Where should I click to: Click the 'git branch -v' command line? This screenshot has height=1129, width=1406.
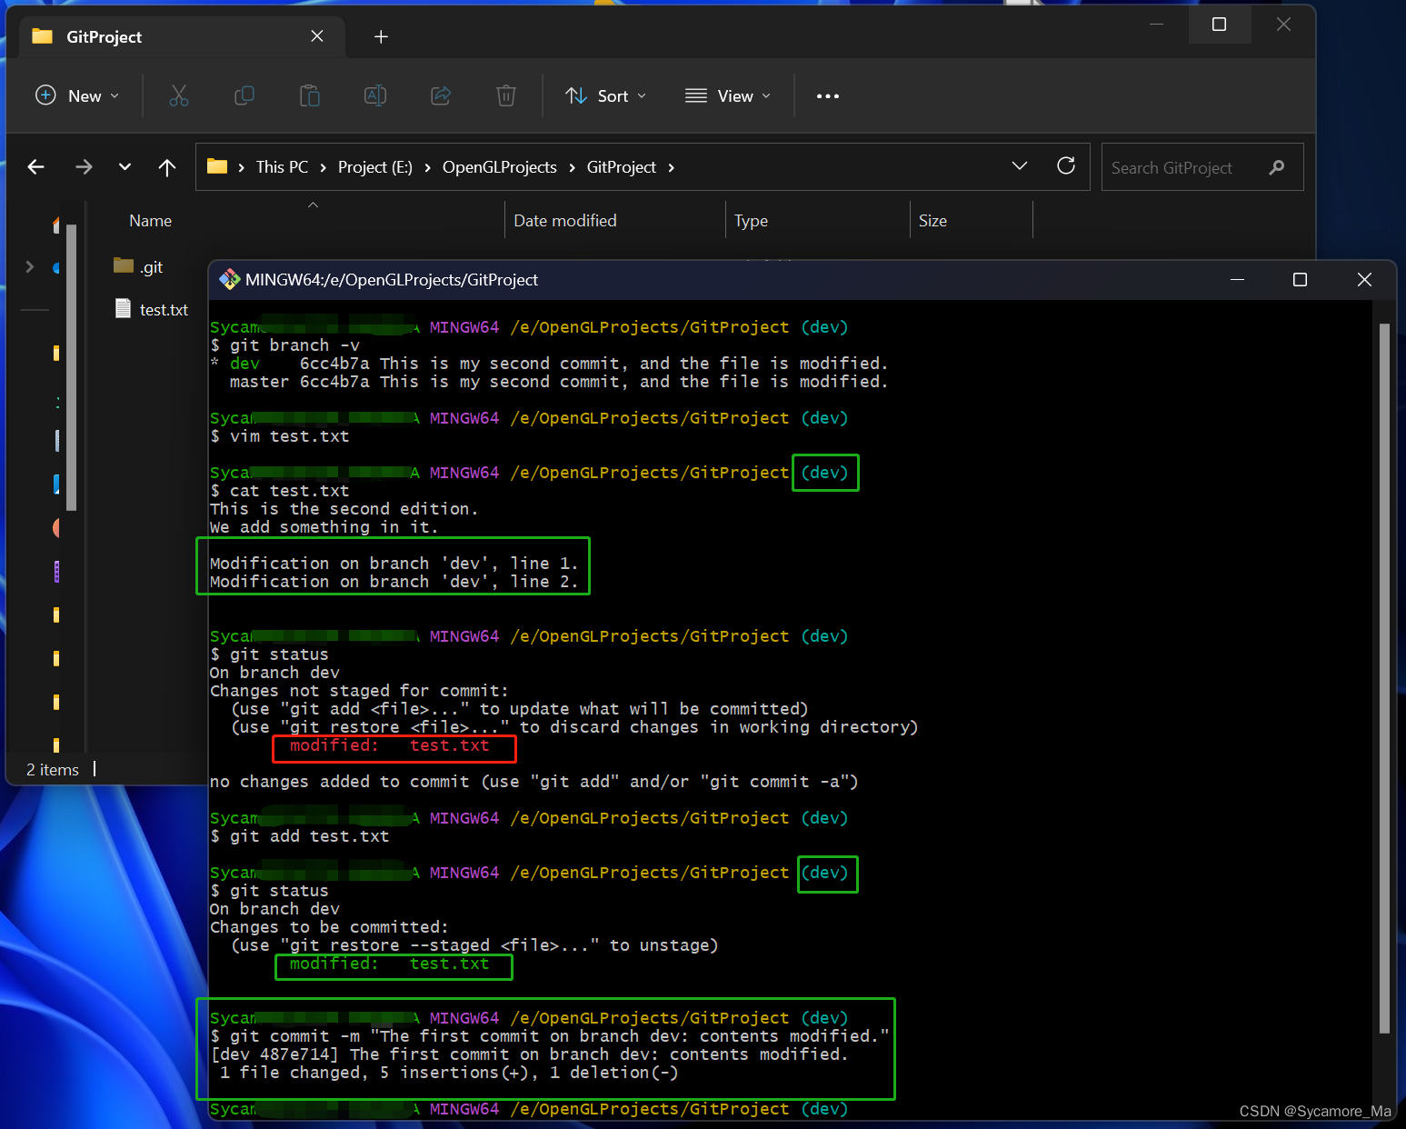(x=285, y=345)
